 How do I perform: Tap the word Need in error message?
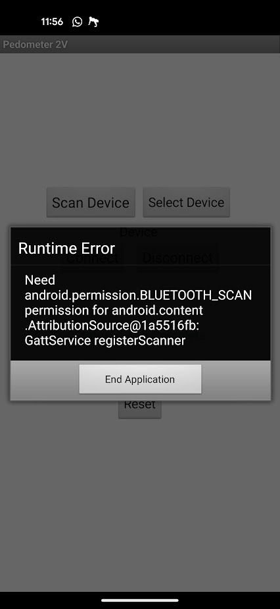click(40, 280)
